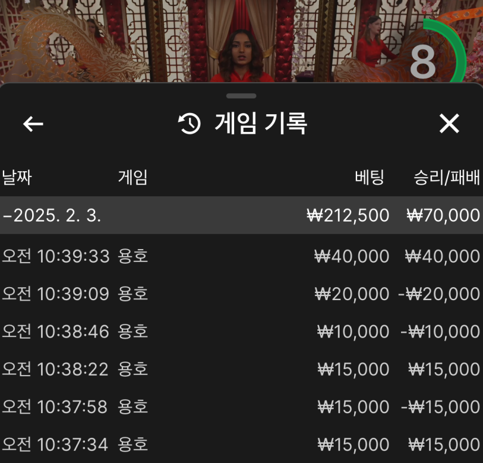Screen dimensions: 483x463
Task: Click the 날짜 column header
Action: [16, 178]
